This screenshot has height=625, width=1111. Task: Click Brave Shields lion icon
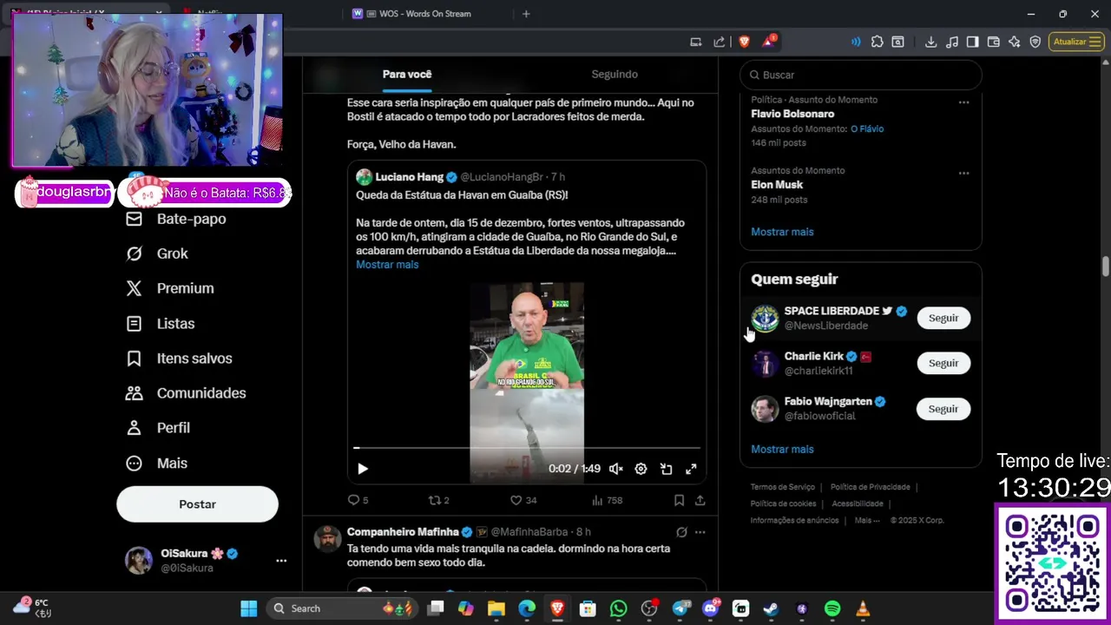coord(744,42)
